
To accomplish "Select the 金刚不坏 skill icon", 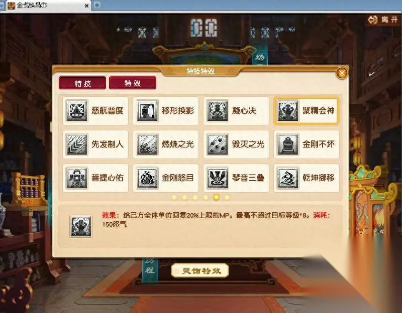I will tap(288, 144).
